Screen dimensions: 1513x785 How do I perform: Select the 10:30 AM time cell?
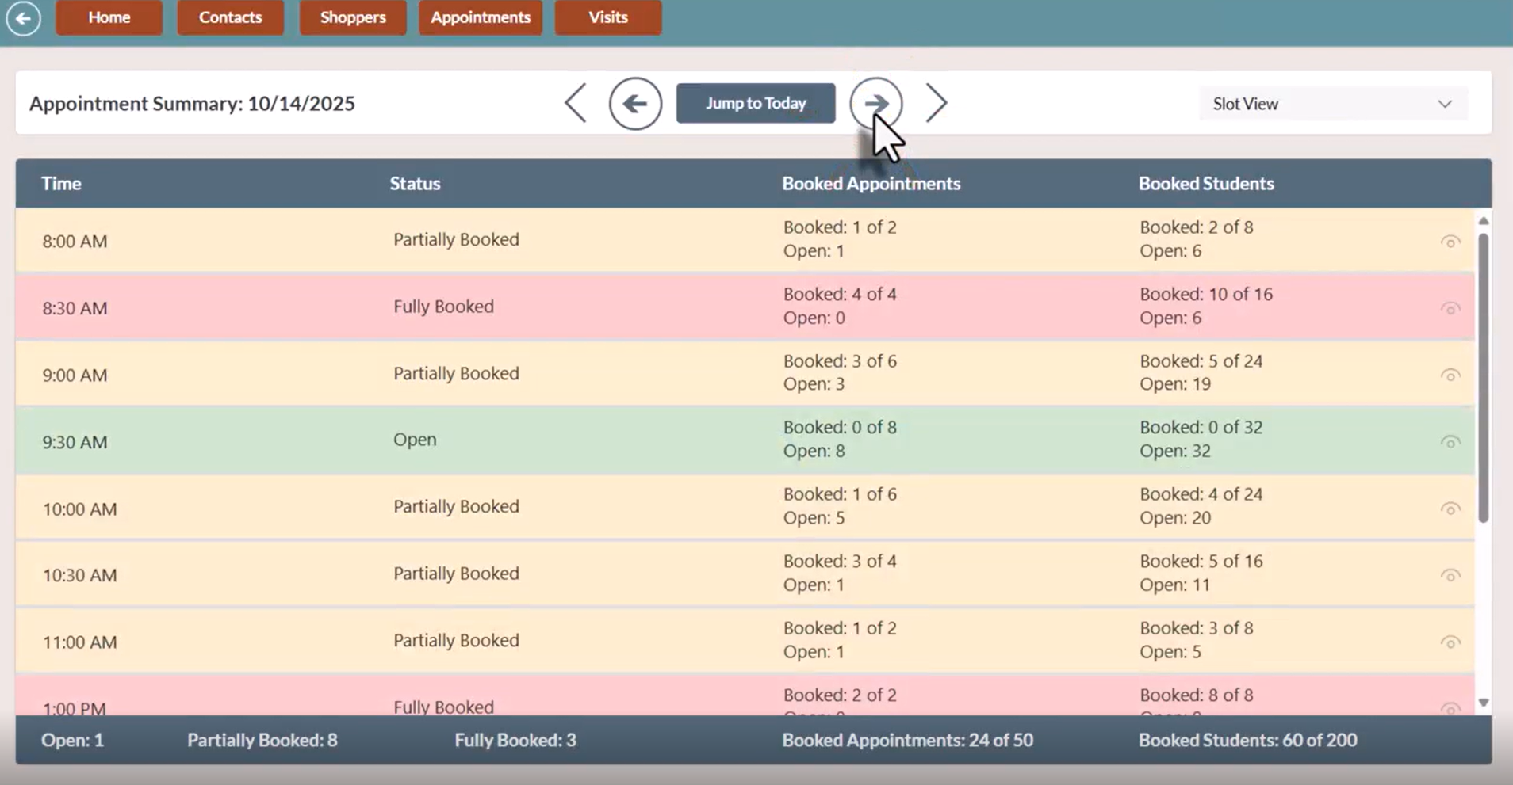tap(79, 575)
